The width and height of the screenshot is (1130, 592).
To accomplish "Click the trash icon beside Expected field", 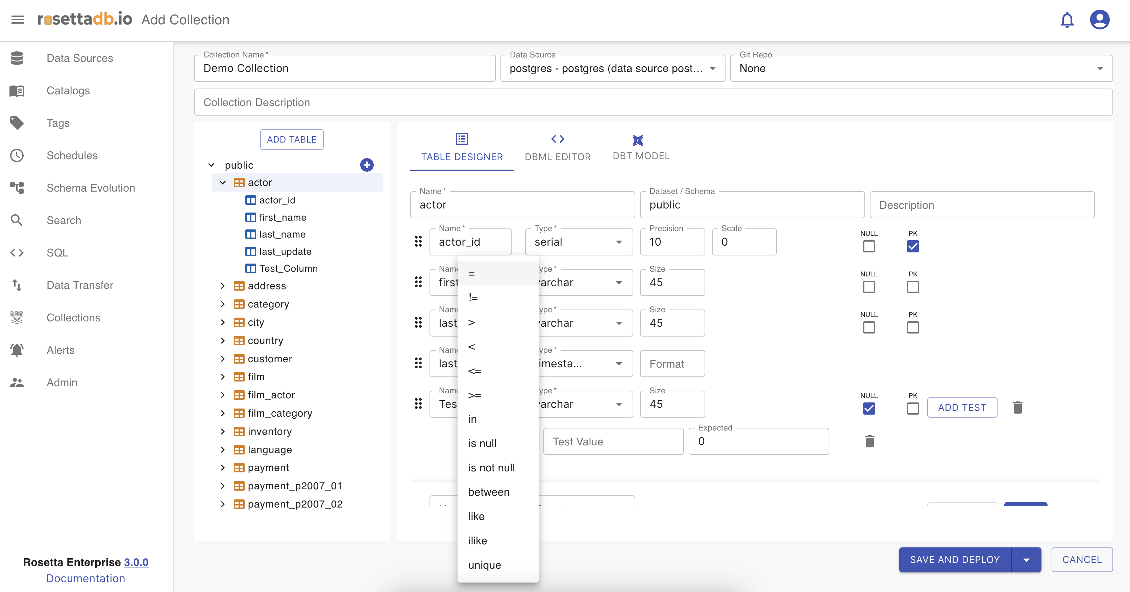I will 869,441.
